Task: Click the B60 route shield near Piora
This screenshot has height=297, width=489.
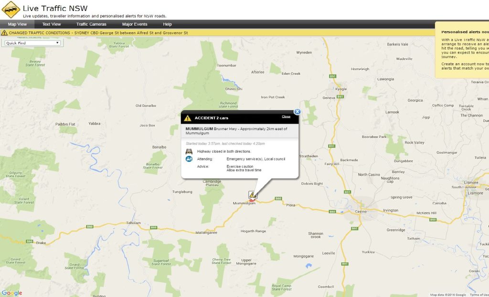Action: click(278, 199)
